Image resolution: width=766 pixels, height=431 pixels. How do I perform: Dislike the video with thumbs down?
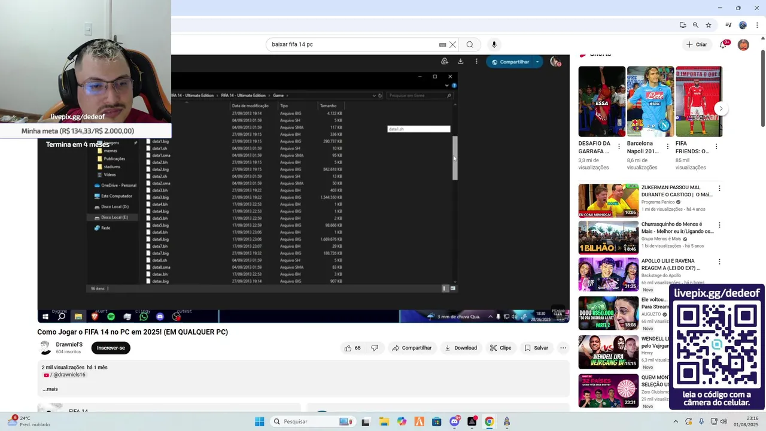(375, 348)
